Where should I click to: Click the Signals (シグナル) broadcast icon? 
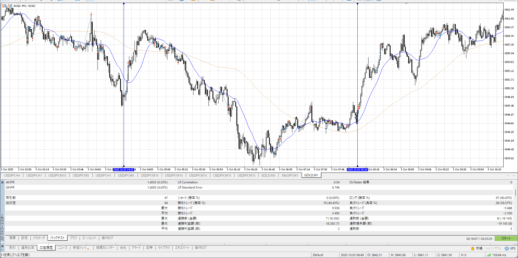click(x=488, y=248)
